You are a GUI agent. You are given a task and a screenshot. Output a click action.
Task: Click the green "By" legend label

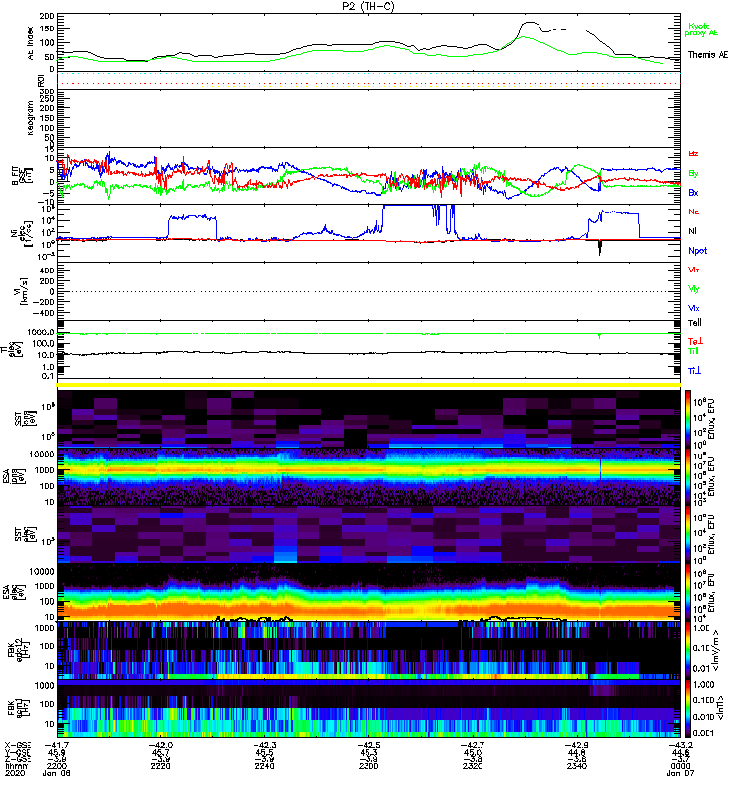point(693,174)
